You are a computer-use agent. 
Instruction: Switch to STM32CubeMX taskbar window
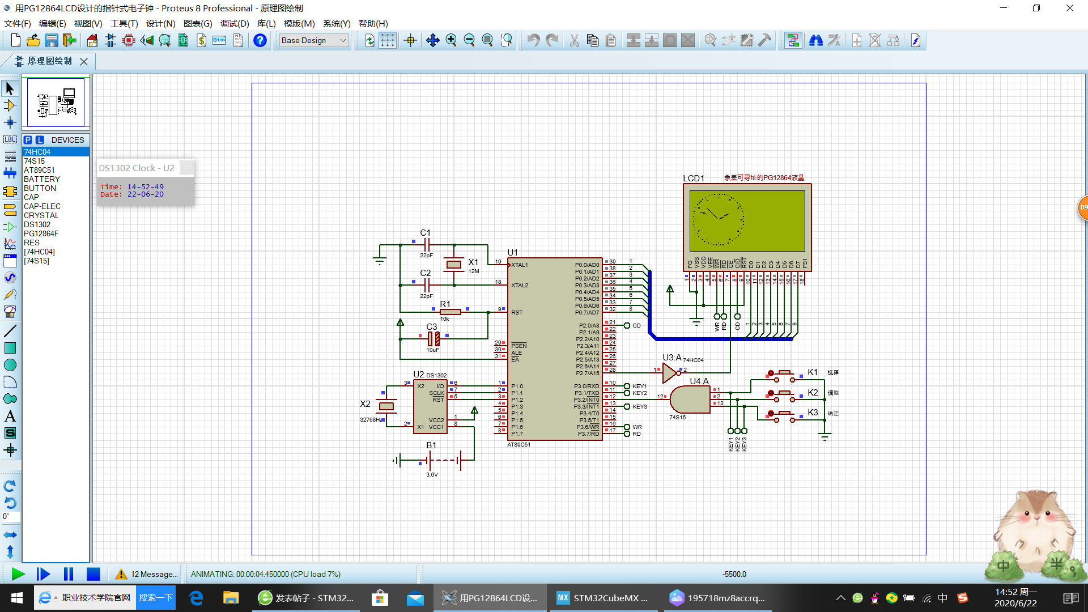603,598
